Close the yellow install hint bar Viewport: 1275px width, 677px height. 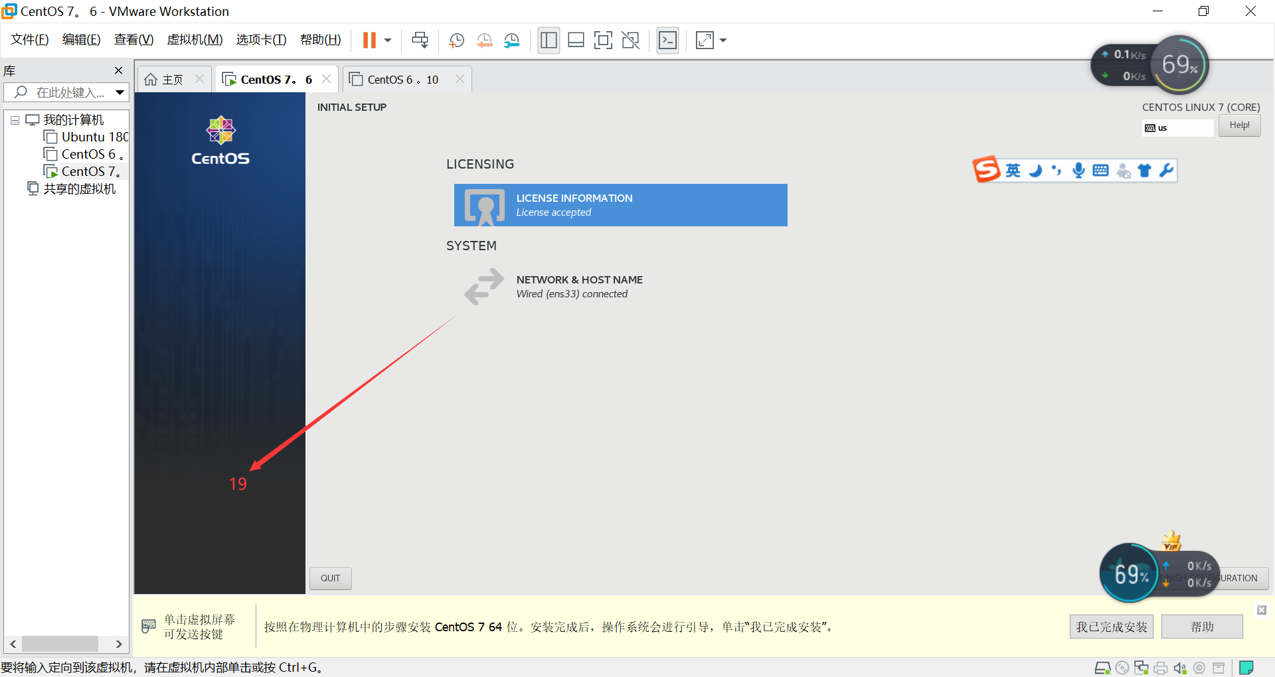click(1262, 610)
